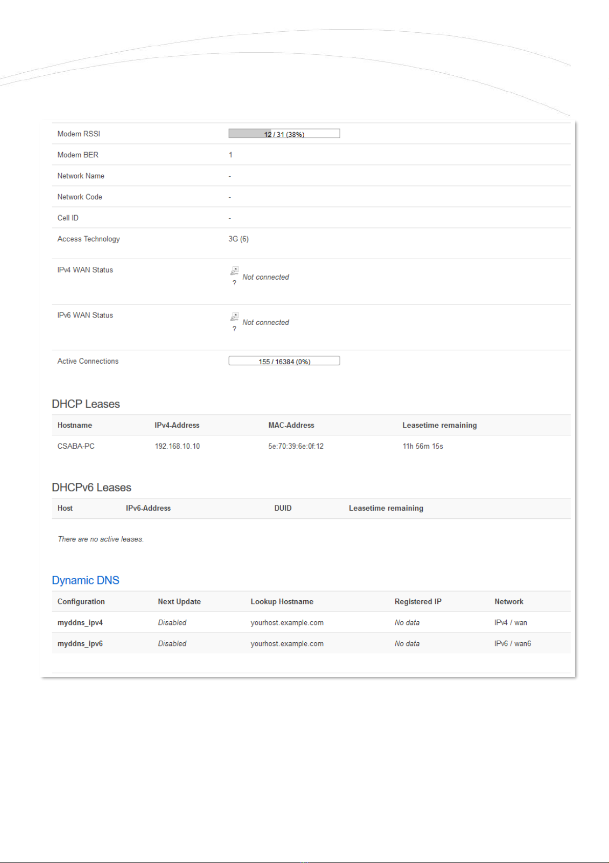This screenshot has width=609, height=863.
Task: Click the Hostname column header
Action: [x=75, y=425]
